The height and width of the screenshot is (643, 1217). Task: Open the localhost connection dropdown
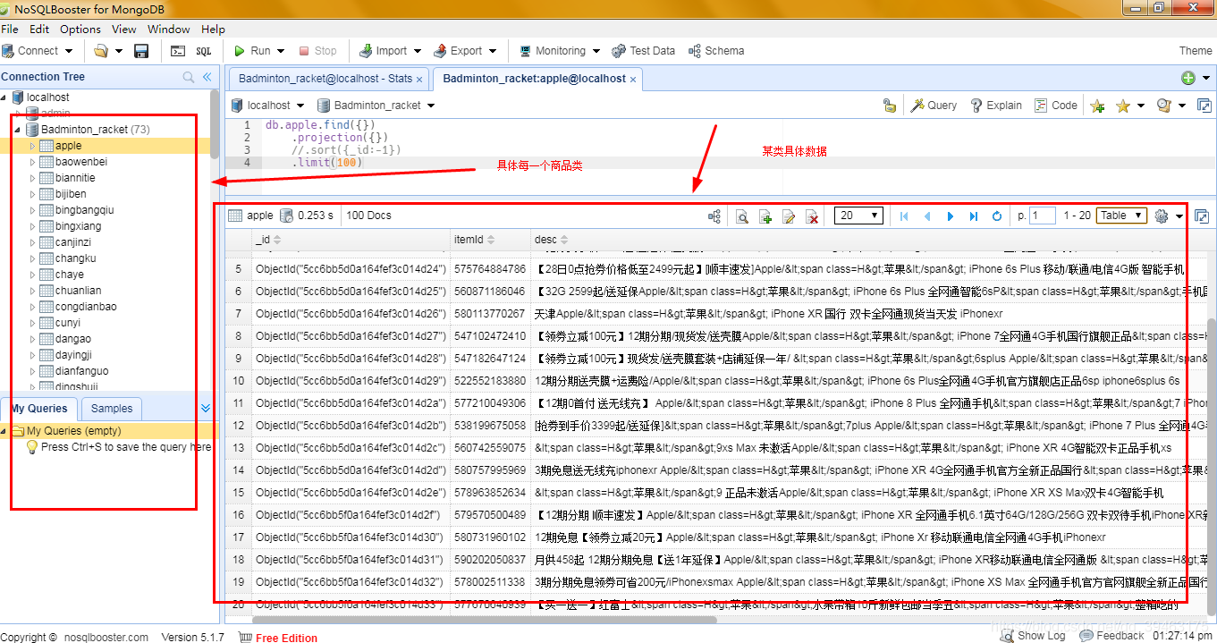tap(300, 106)
